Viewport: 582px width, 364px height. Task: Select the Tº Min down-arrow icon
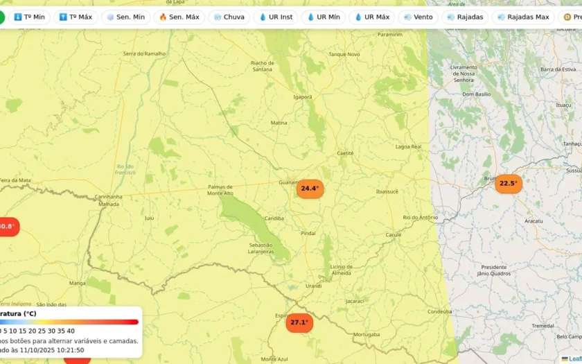18,17
